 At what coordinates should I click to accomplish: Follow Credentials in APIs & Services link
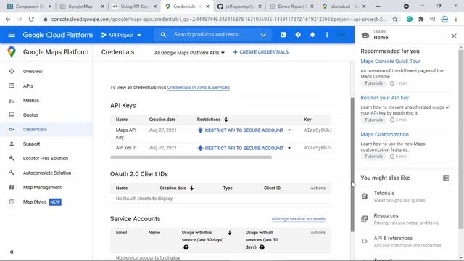(x=198, y=88)
